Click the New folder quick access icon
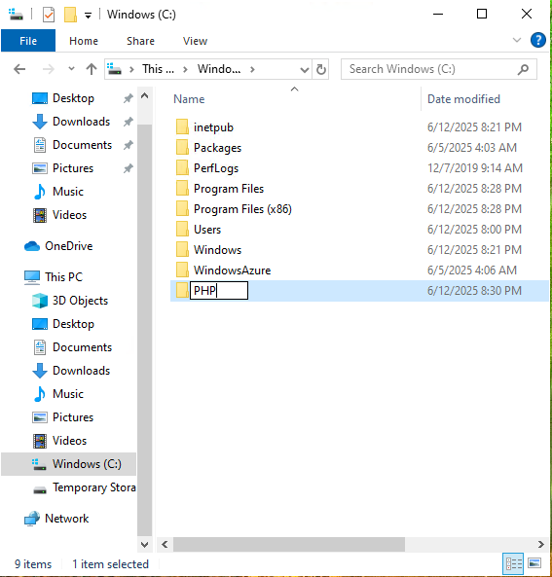 pos(70,15)
